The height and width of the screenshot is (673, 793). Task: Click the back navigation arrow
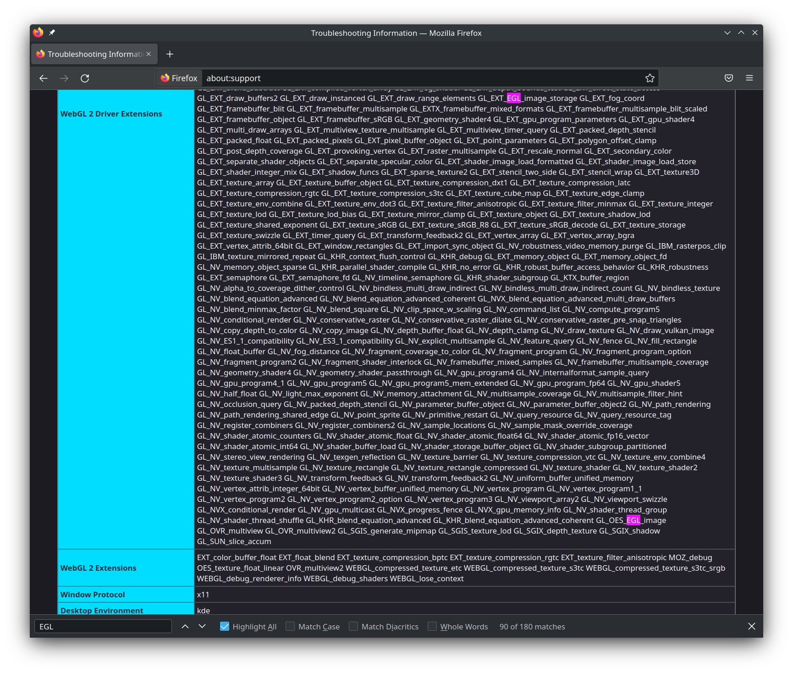click(x=43, y=78)
